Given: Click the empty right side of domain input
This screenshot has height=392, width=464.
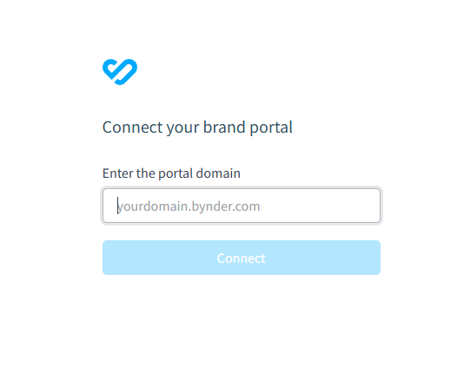Looking at the screenshot, I should [x=320, y=206].
